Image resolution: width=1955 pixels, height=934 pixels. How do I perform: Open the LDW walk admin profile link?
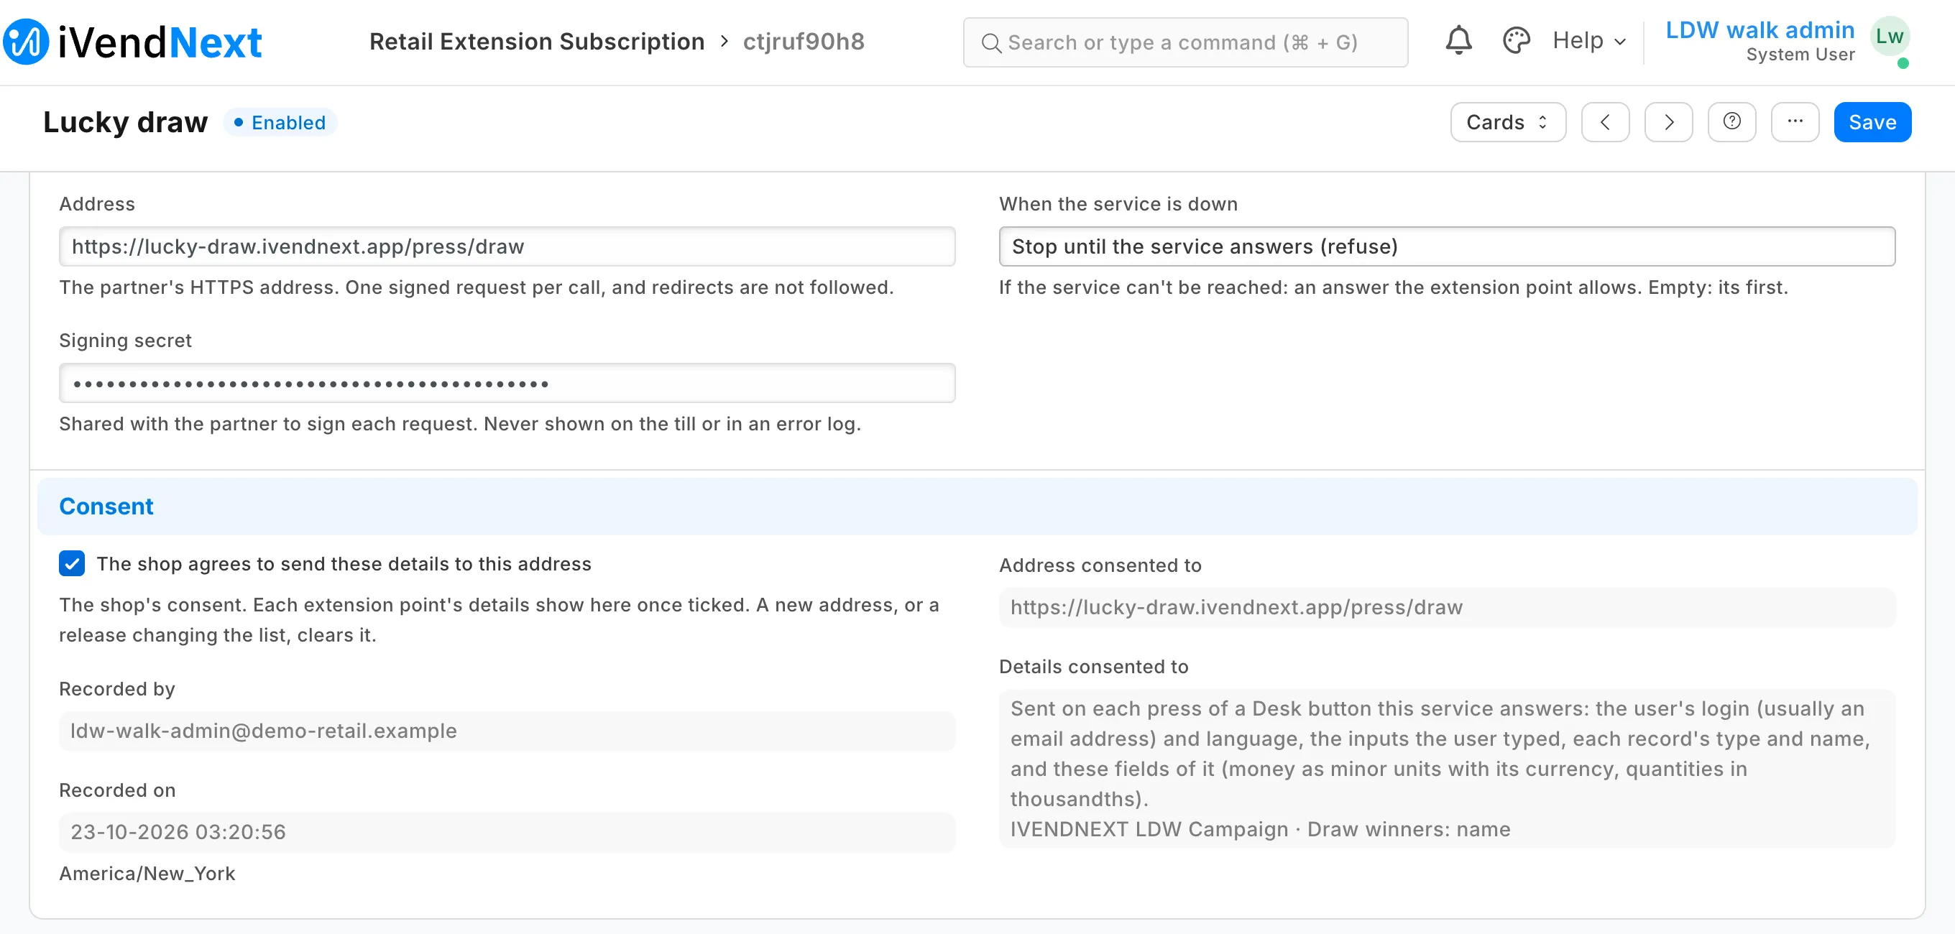pos(1759,30)
